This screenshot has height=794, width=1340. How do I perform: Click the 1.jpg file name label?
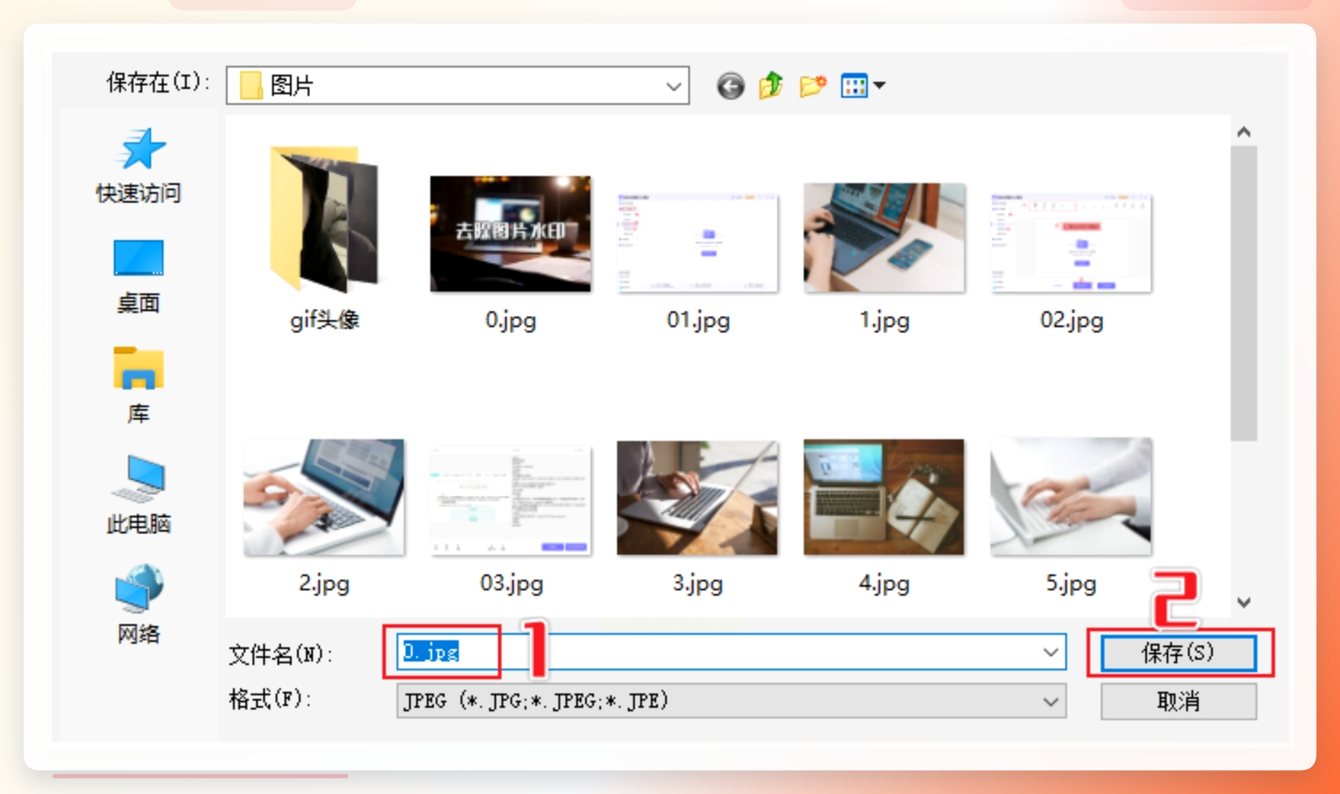[x=885, y=320]
